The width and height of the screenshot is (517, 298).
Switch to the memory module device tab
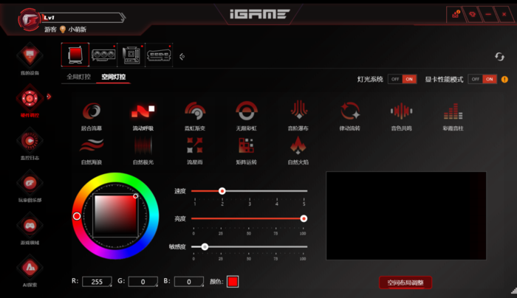click(159, 55)
